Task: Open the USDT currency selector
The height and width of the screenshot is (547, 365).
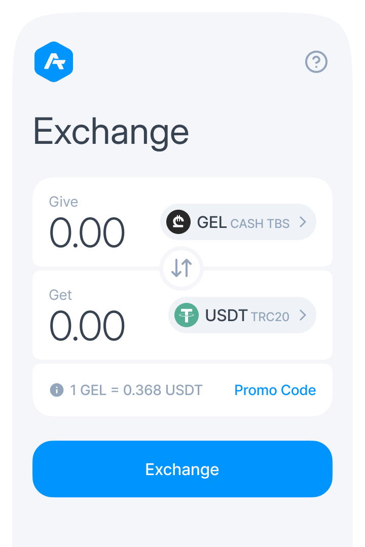Action: [x=242, y=315]
